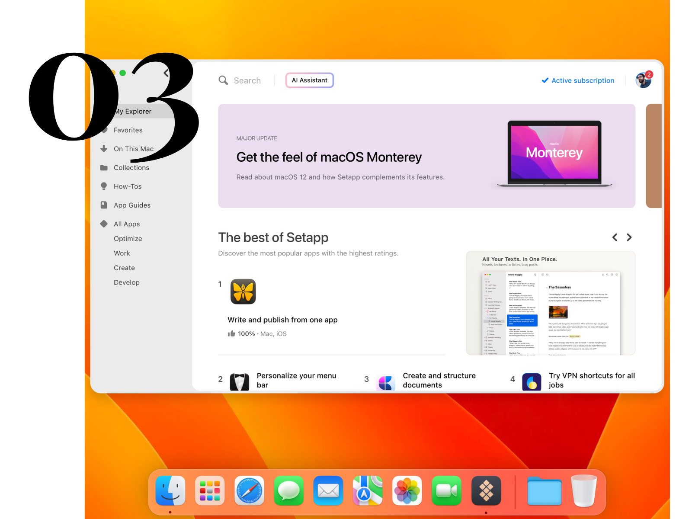Select the App Guides book icon
The width and height of the screenshot is (692, 519).
[104, 205]
